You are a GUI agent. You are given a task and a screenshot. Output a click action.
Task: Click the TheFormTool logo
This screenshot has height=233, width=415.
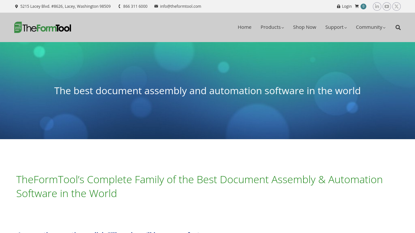coord(42,28)
